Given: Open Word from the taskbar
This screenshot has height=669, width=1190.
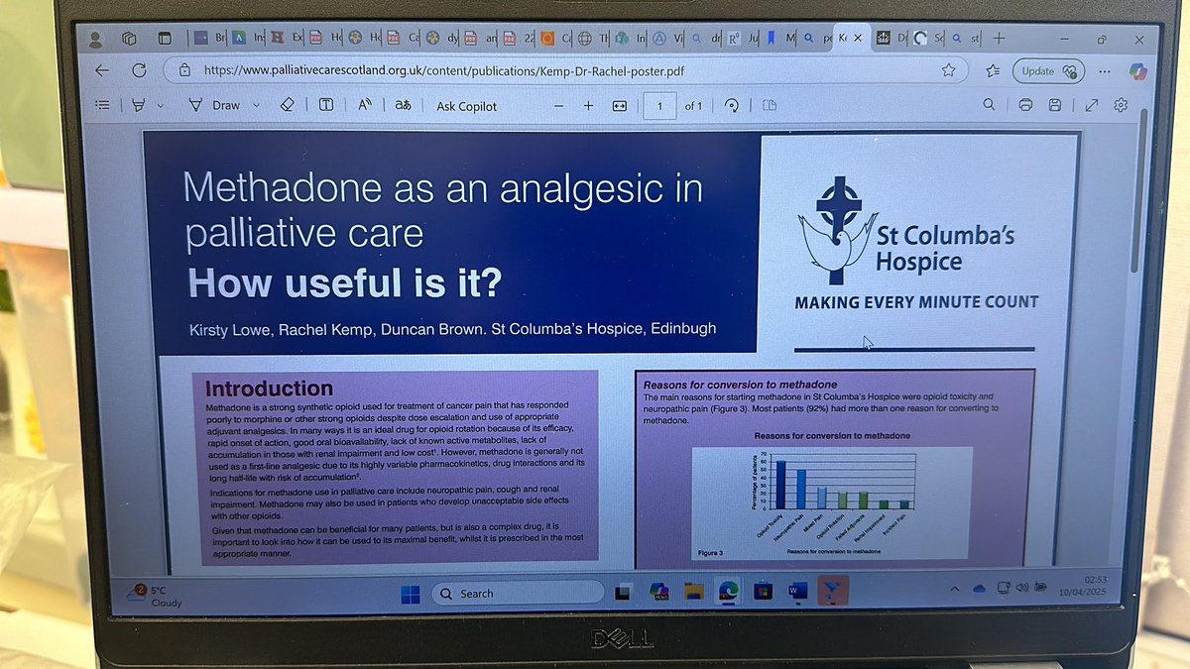Looking at the screenshot, I should click(798, 593).
